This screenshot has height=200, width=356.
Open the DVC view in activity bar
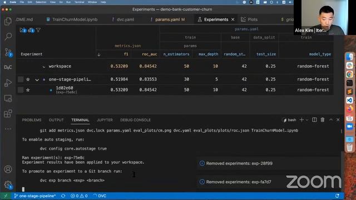pos(8,67)
